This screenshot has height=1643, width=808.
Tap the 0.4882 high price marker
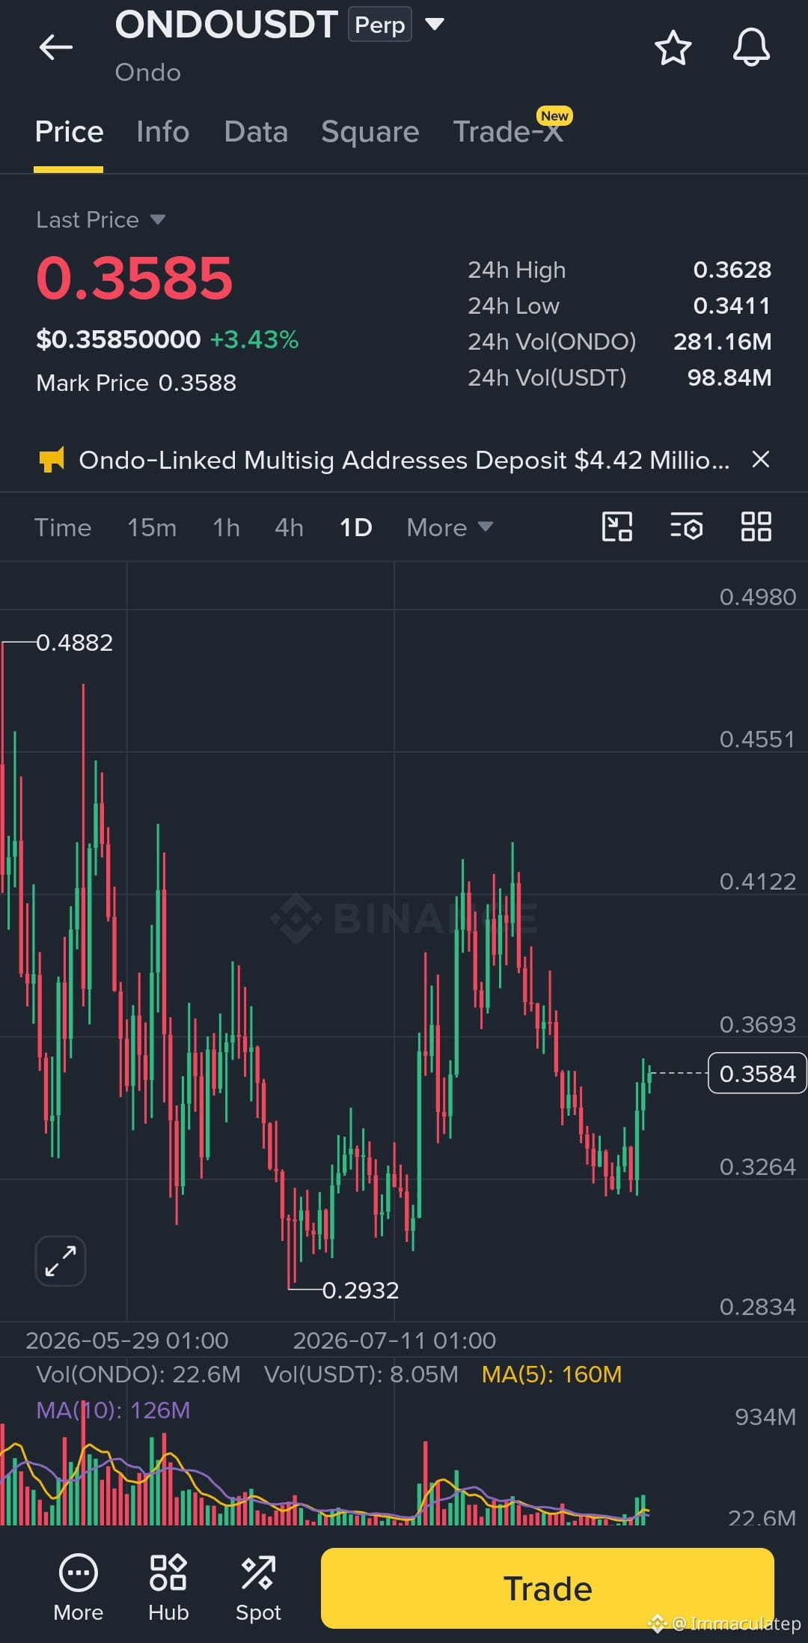pos(75,643)
